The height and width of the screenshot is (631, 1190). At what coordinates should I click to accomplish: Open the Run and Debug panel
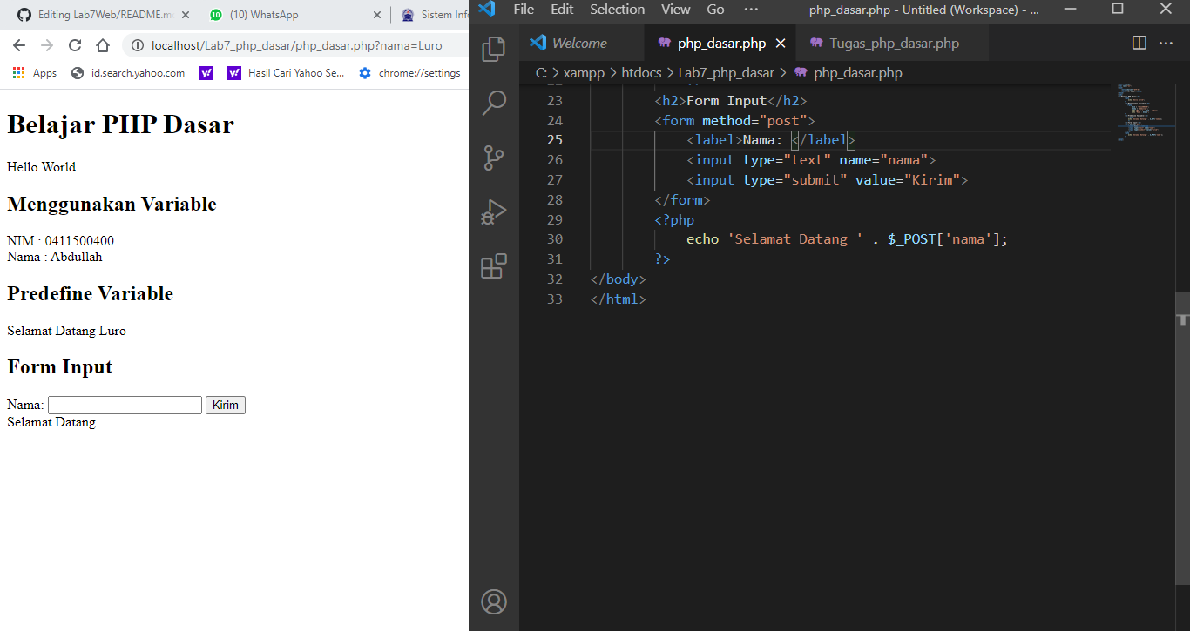pyautogui.click(x=494, y=211)
